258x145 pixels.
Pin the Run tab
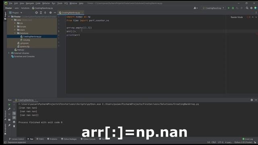pos(9,125)
